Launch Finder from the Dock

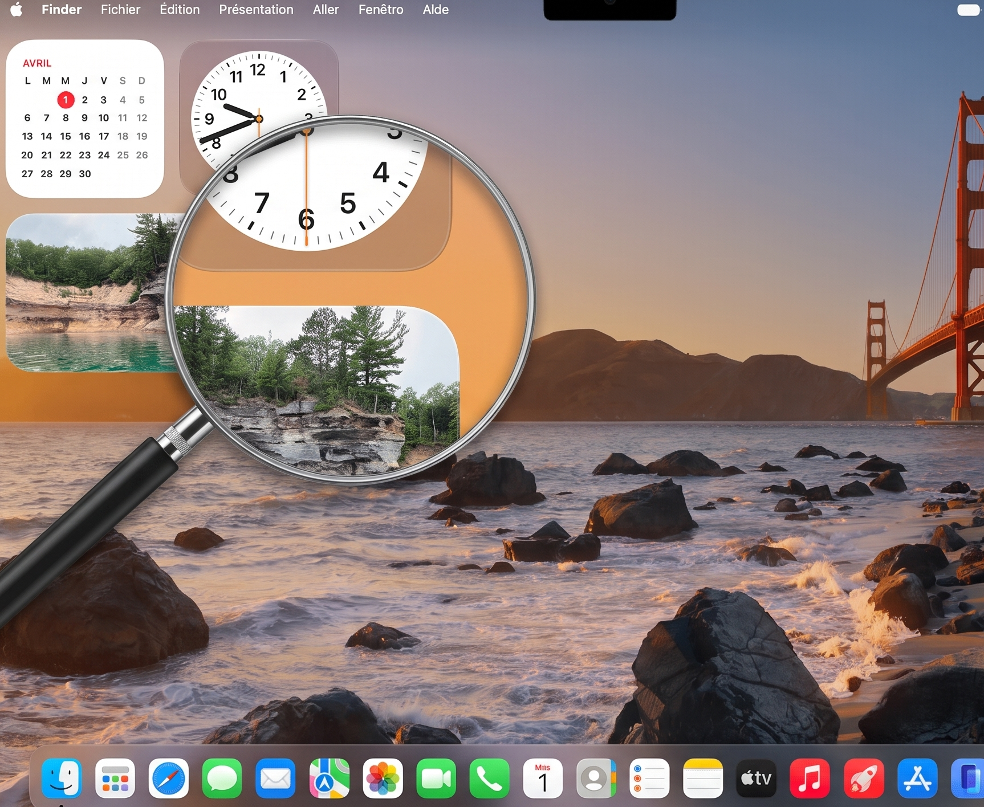click(x=62, y=779)
